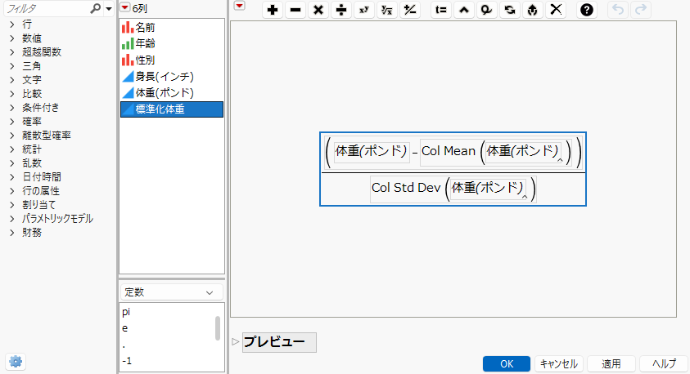Expand the 統計 function category

point(12,149)
